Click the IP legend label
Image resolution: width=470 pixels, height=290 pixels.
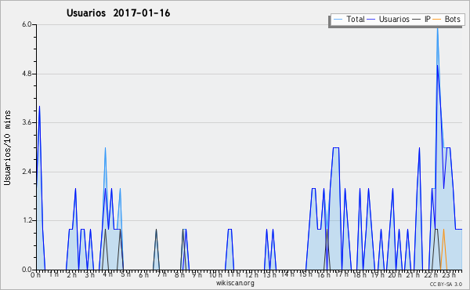428,19
